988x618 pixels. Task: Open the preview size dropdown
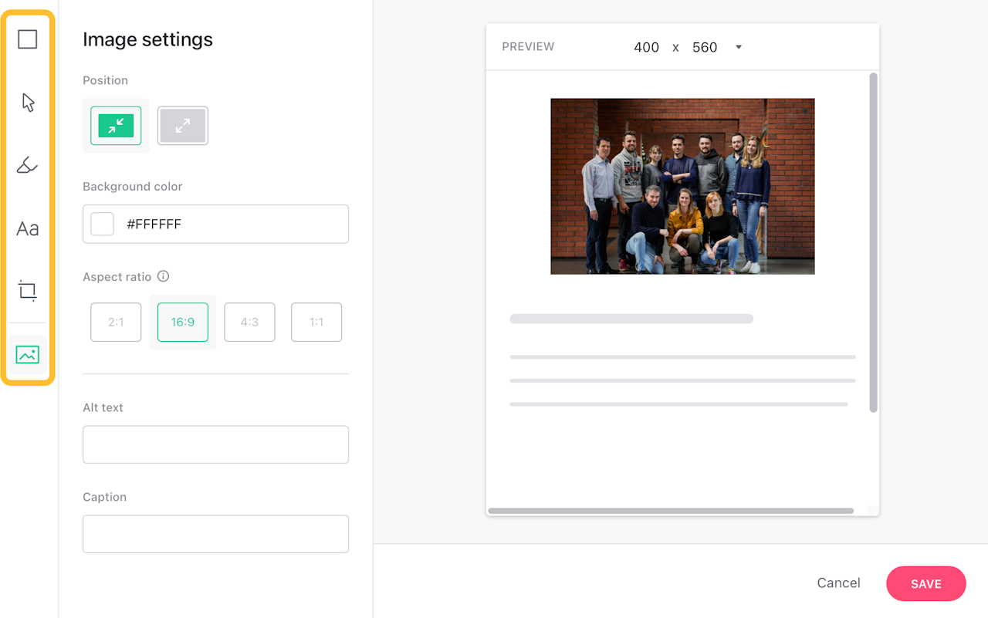(738, 47)
